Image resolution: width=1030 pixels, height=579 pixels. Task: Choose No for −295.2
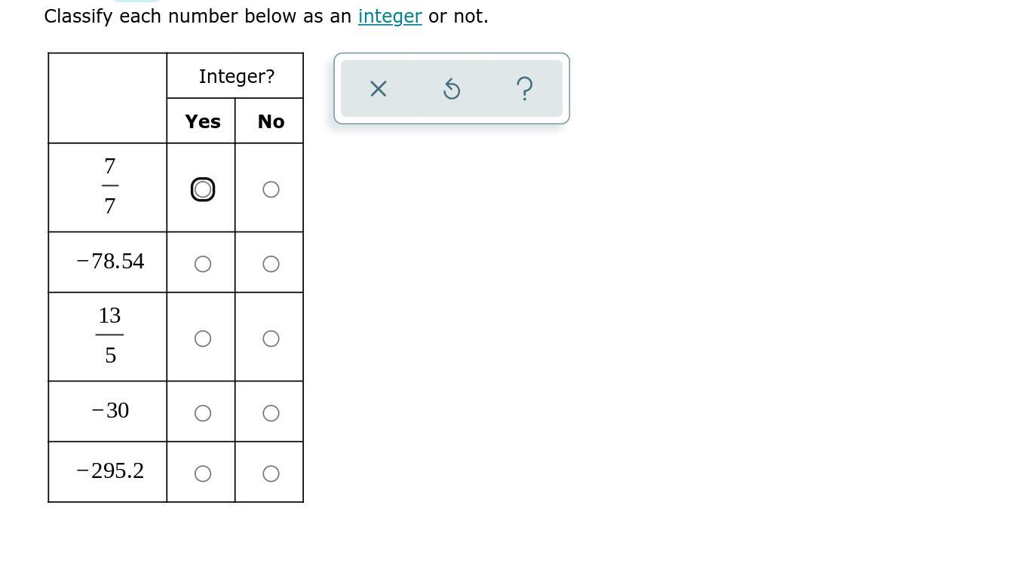(x=271, y=473)
